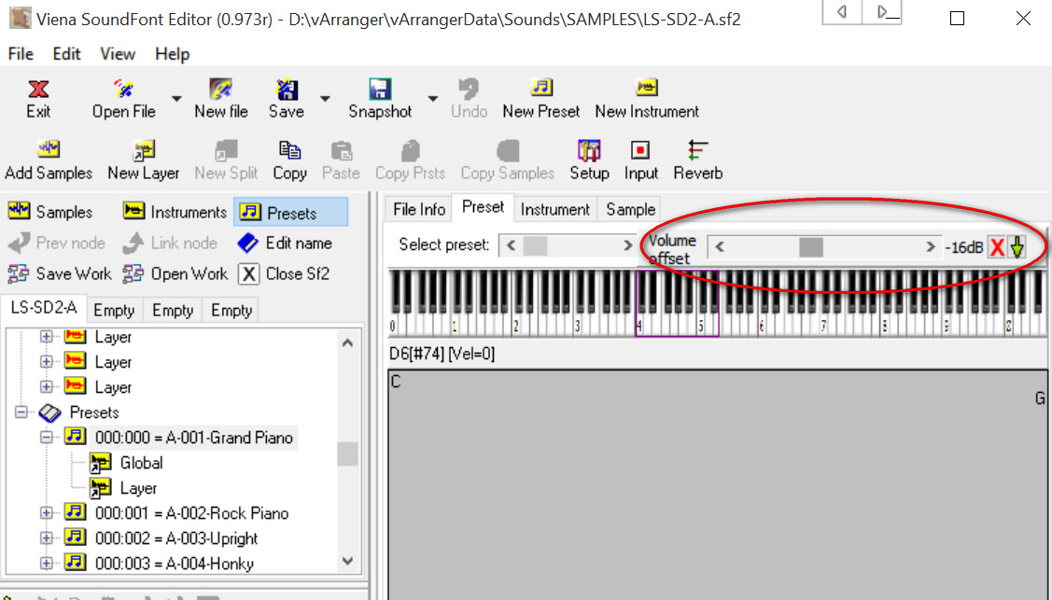Click the New Layer toolbar icon
Image resolution: width=1052 pixels, height=600 pixels.
[144, 150]
